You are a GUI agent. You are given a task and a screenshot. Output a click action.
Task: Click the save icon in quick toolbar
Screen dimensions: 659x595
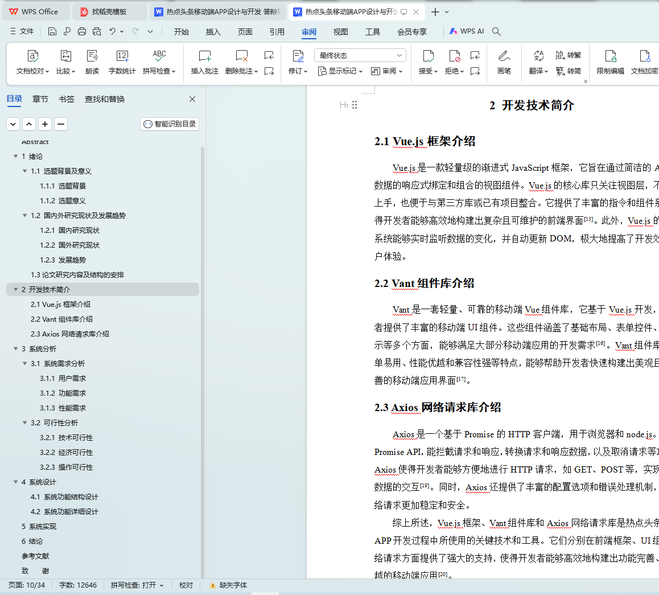[x=52, y=31]
